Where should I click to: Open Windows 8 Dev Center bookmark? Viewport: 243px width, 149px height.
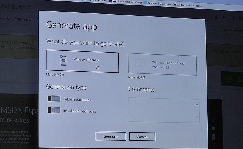pos(157,3)
